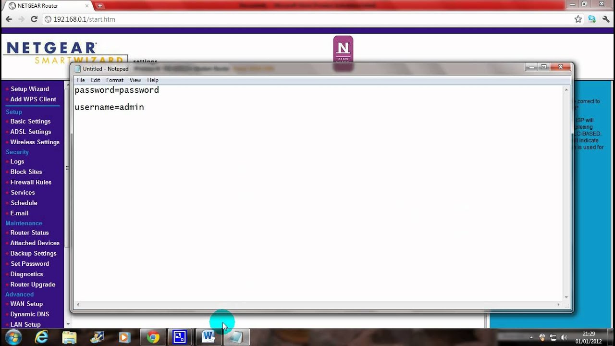This screenshot has height=346, width=615.
Task: View router Logs
Action: click(x=17, y=161)
